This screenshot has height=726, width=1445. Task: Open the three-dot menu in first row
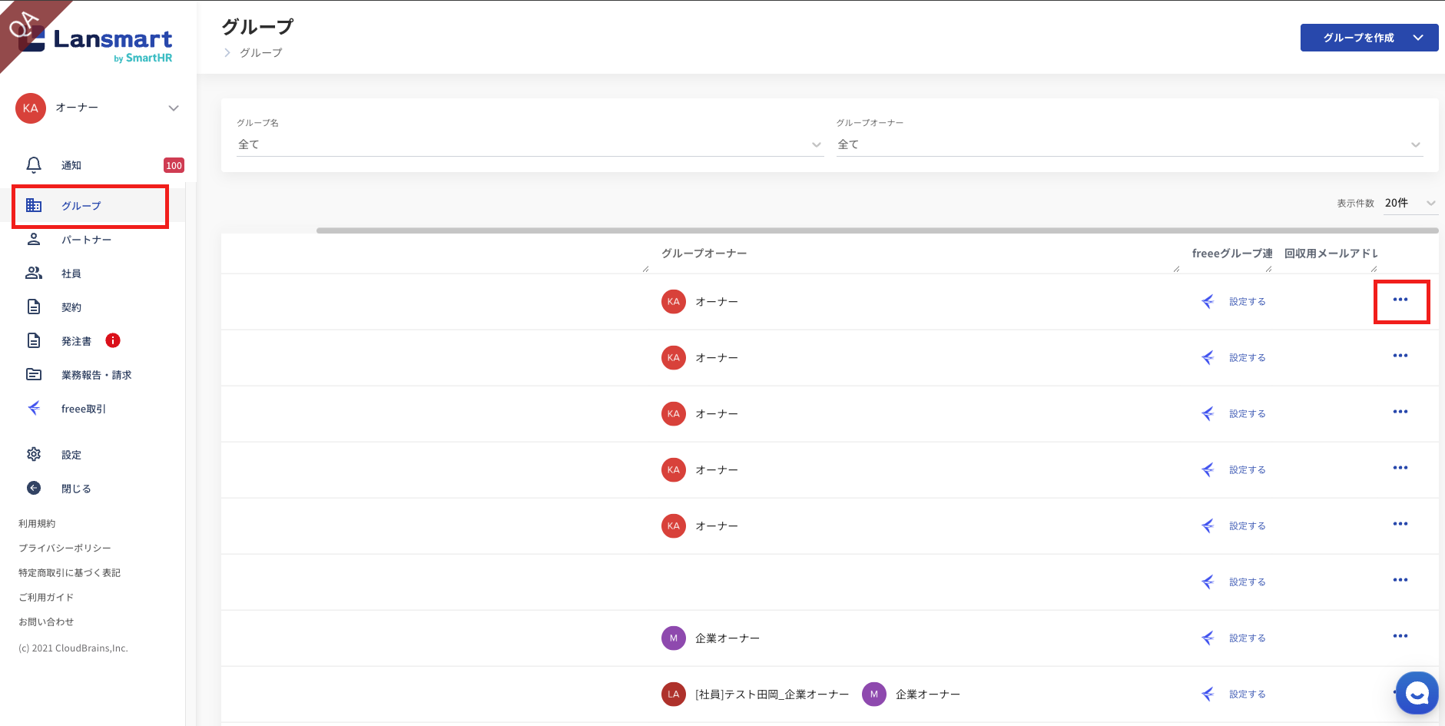tap(1400, 300)
